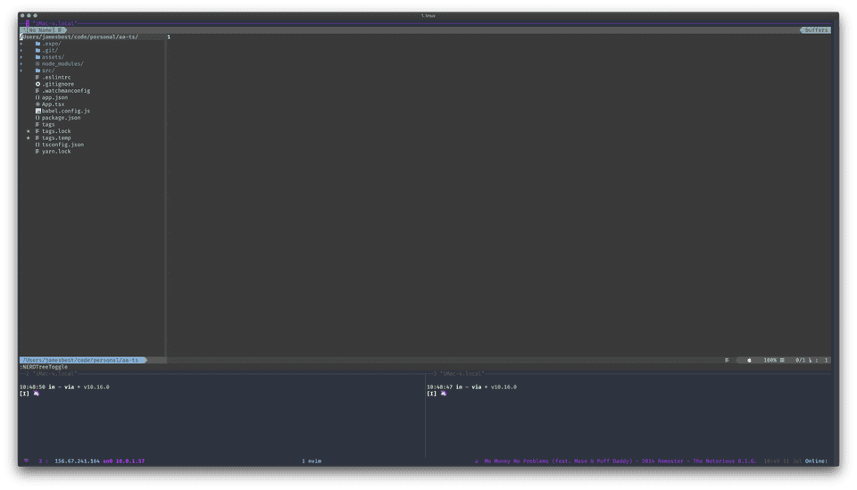Select tmux pane titled 3 "iMac-4.local"
The image size is (857, 490).
[x=458, y=374]
